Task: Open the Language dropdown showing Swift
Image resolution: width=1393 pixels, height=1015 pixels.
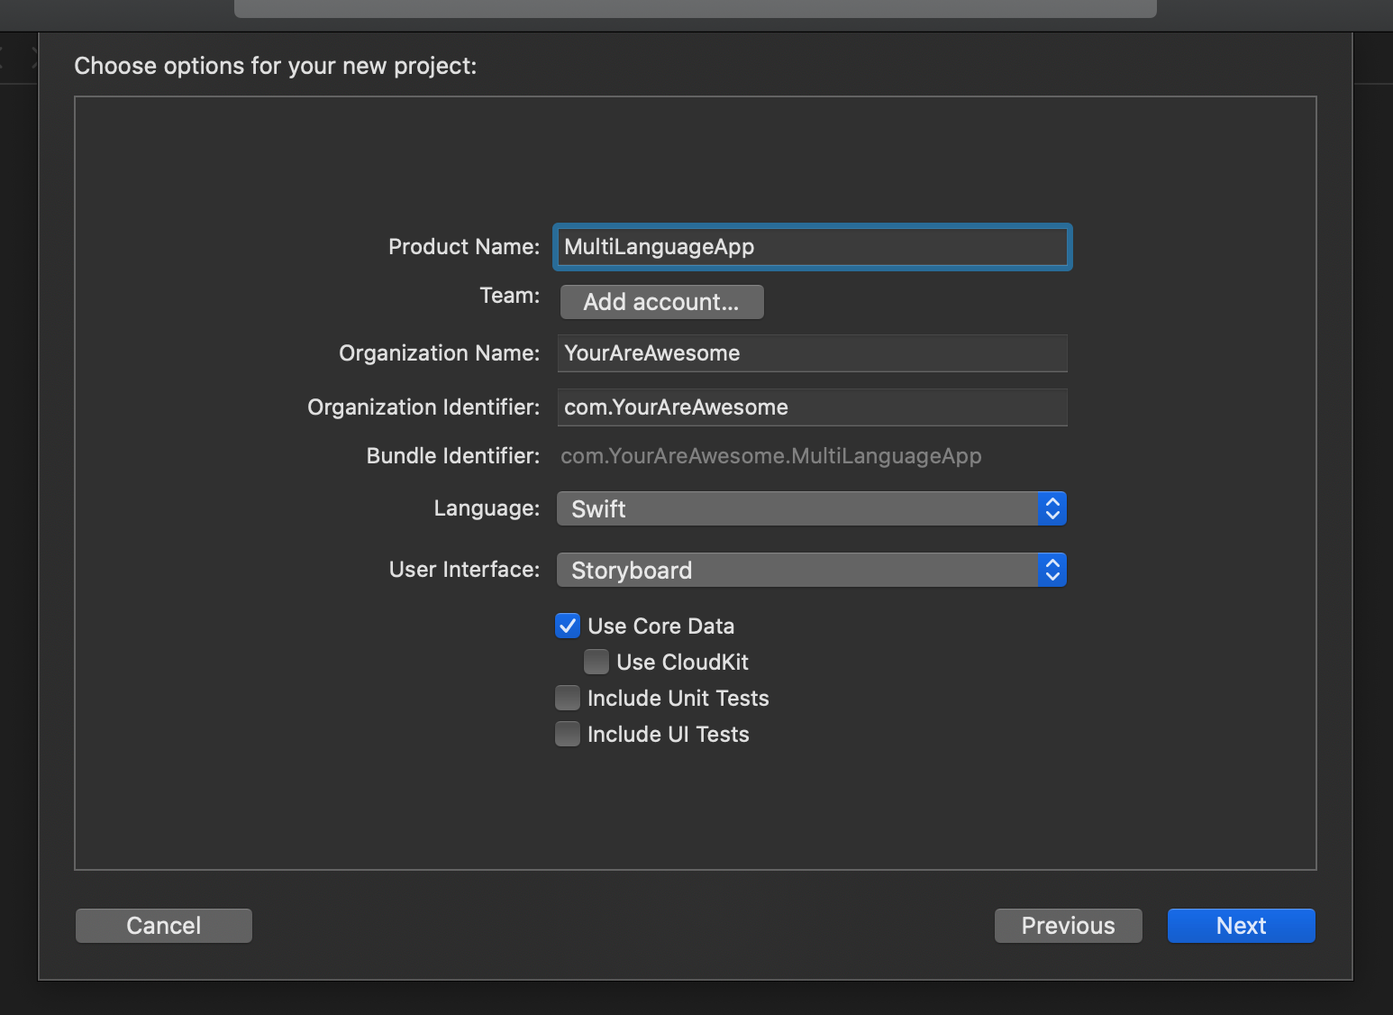Action: 797,509
